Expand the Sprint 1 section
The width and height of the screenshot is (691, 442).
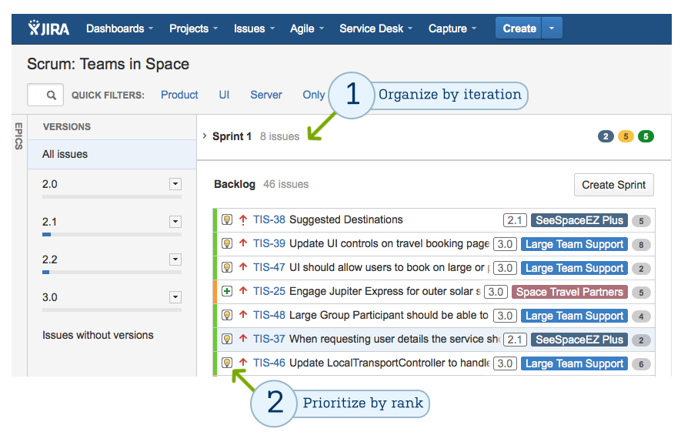[x=205, y=136]
